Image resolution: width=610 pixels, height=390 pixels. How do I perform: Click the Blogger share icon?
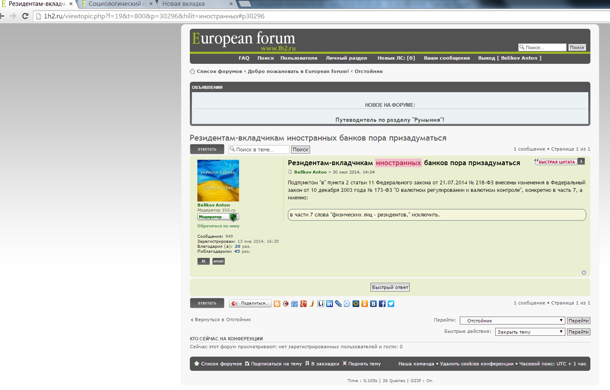click(x=277, y=304)
